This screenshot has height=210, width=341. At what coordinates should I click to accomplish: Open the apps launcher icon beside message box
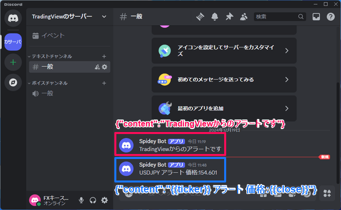point(327,193)
